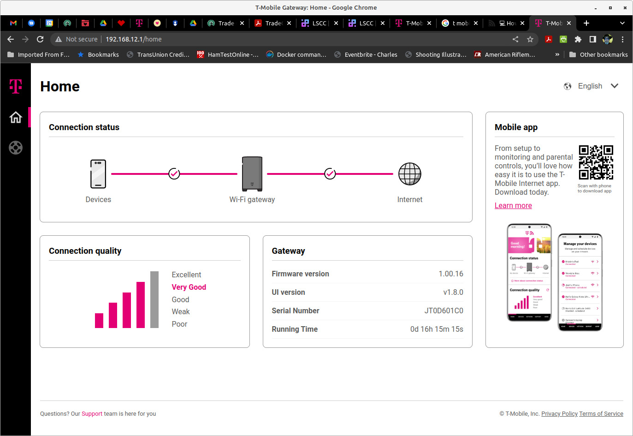Open the pinned Google Calendar tab

[49, 23]
